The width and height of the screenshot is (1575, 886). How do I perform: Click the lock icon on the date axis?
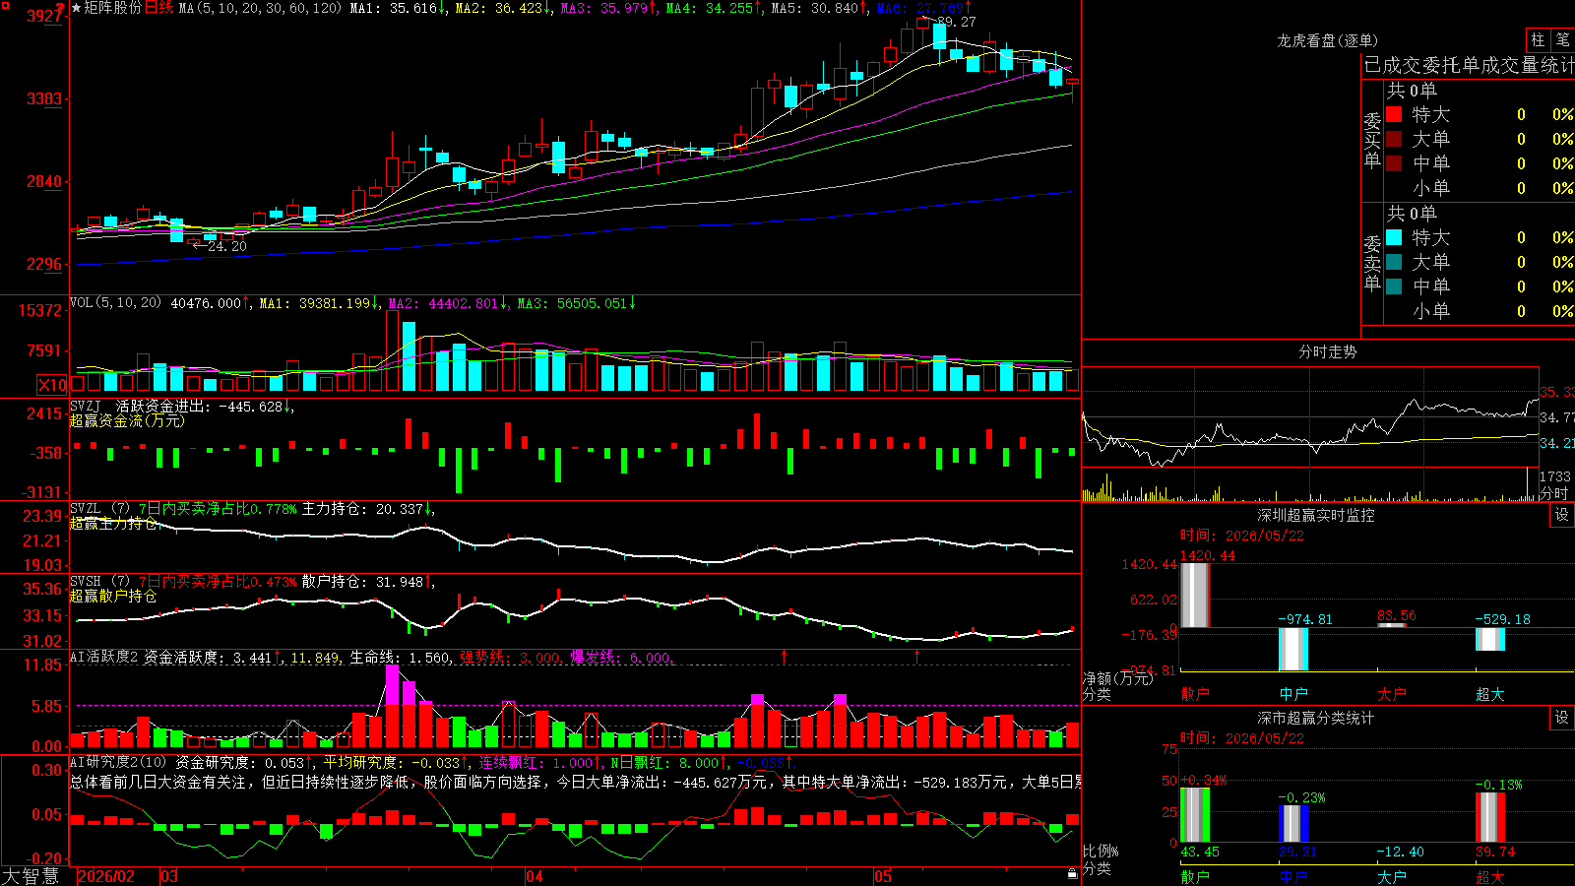click(1072, 874)
